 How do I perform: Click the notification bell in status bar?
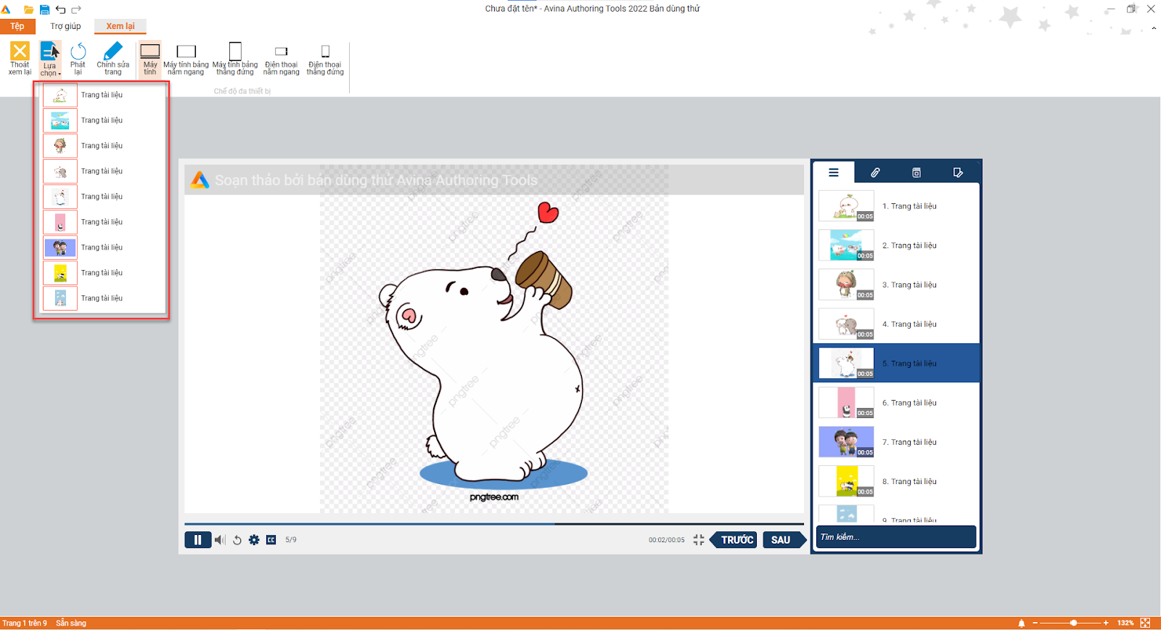(x=1022, y=623)
